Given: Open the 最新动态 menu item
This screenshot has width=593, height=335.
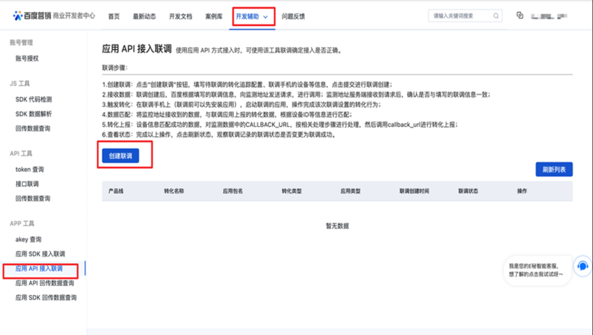Looking at the screenshot, I should (145, 16).
